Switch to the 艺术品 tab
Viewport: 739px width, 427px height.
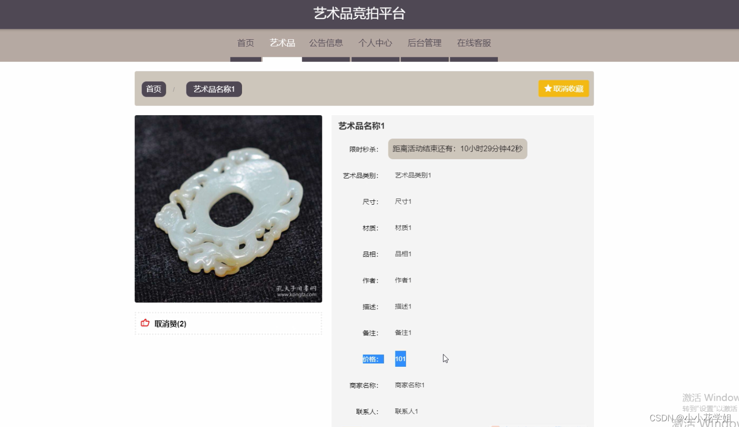tap(282, 43)
